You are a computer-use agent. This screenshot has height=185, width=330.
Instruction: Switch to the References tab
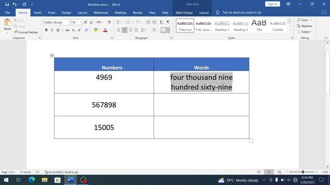[x=101, y=12]
